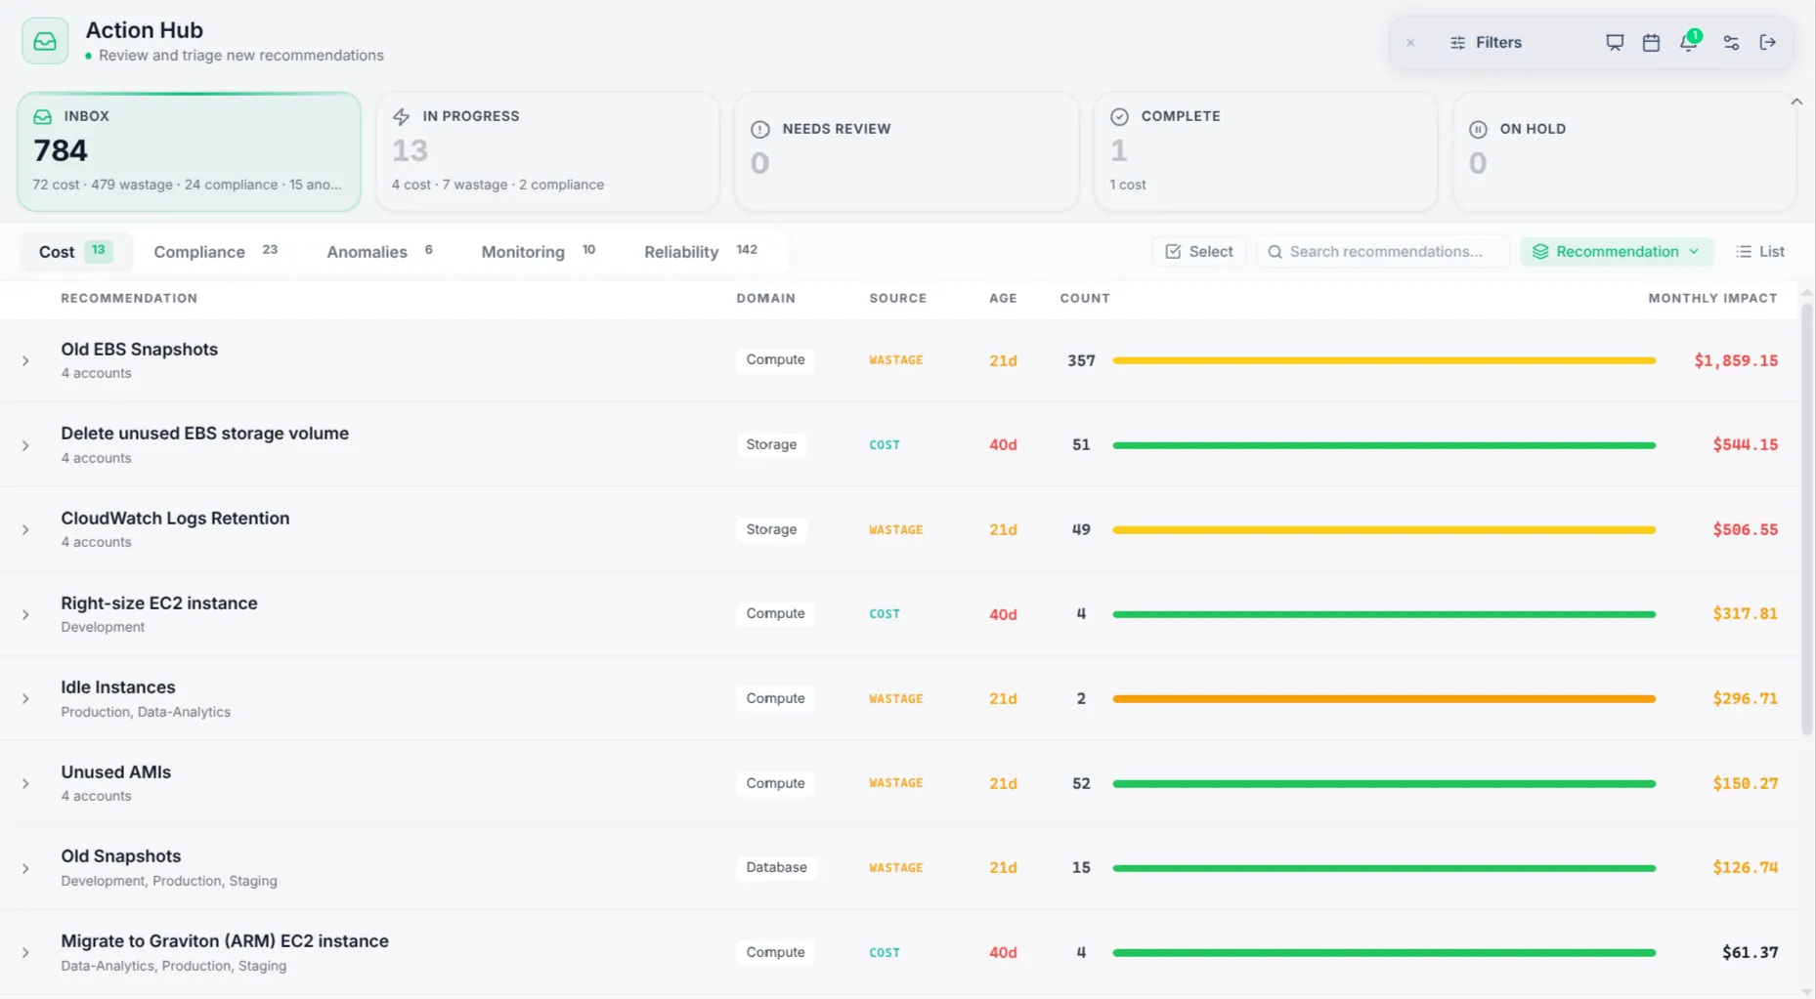Enable Select mode for recommendations
This screenshot has height=999, width=1816.
[1199, 252]
